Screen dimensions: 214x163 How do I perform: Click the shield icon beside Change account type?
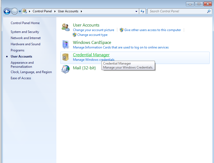[75, 35]
